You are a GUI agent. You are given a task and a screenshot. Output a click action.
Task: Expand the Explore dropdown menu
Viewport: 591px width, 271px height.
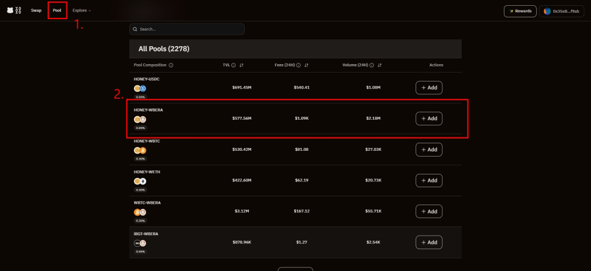click(81, 10)
